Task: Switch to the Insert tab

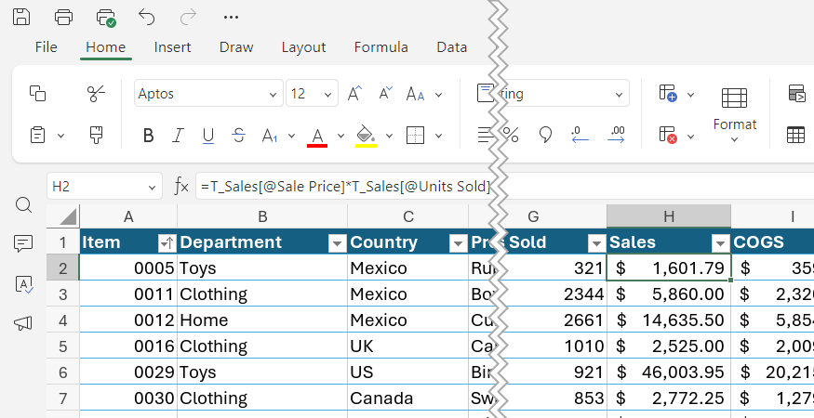Action: 172,47
